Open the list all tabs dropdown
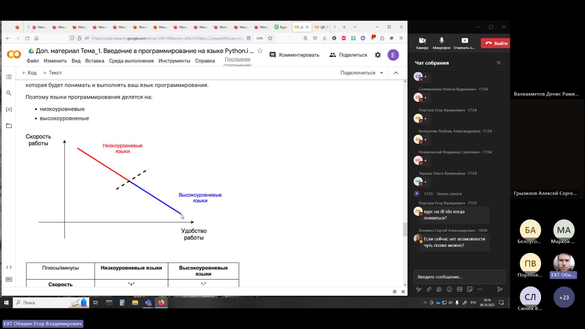Viewport: 585px width, 329px height. pos(355,27)
